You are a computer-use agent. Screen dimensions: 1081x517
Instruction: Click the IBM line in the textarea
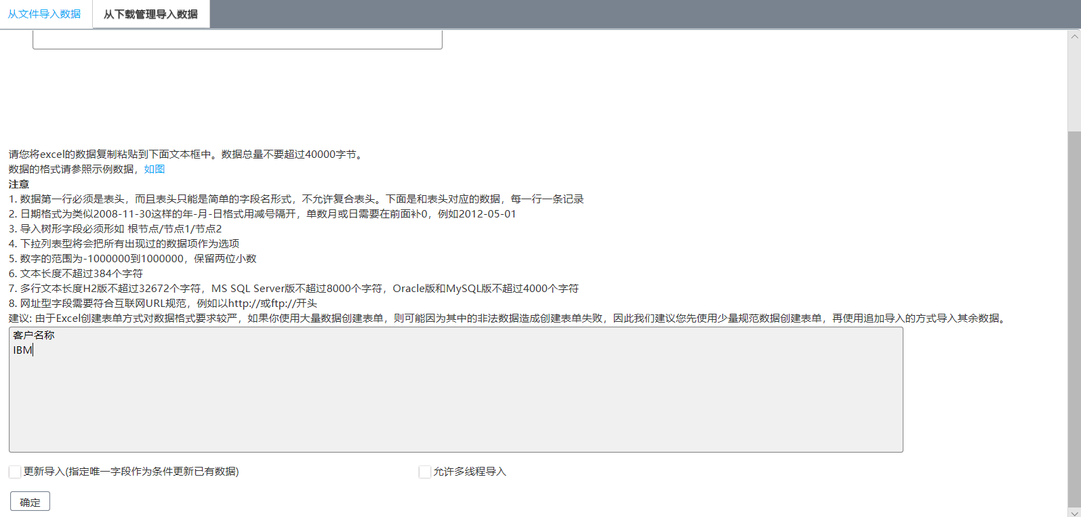click(22, 350)
